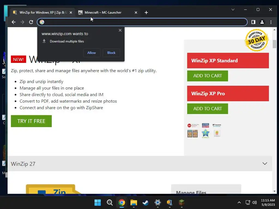Open File Explorer from taskbar

(134, 202)
